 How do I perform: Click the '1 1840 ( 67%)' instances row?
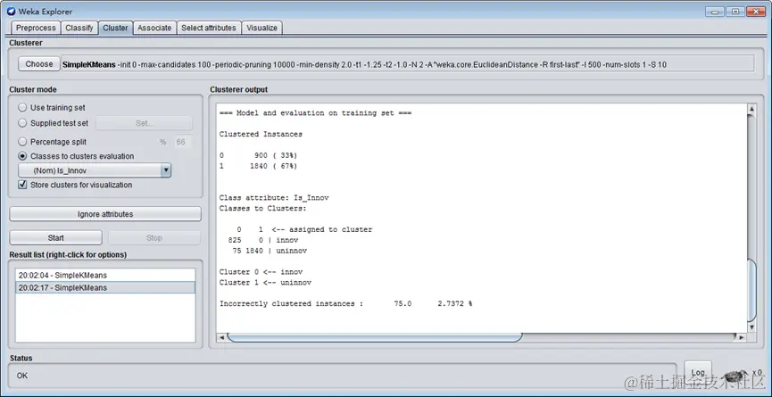[x=259, y=166]
